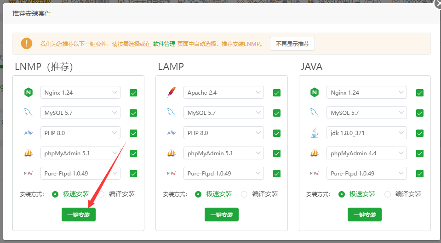Click the phpMyAdmin sailboat icon in LAMP panel

(172, 153)
